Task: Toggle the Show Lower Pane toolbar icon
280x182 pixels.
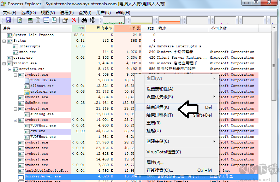Action: pos(46,20)
